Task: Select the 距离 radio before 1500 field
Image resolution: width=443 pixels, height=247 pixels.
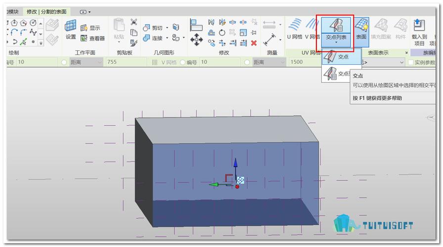Action: point(247,62)
